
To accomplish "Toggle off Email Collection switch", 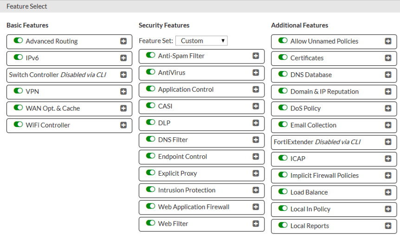I will pos(283,125).
